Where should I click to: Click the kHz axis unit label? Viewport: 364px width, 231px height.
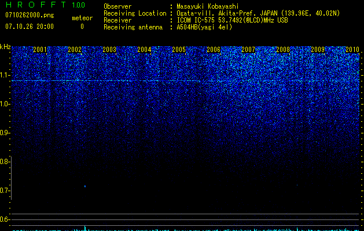click(5, 47)
